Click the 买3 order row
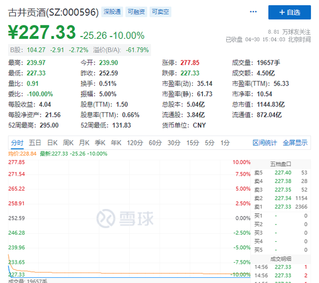 281,233
